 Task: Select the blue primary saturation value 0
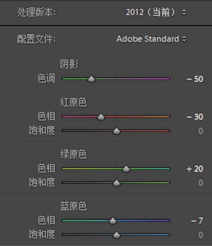[x=200, y=235]
